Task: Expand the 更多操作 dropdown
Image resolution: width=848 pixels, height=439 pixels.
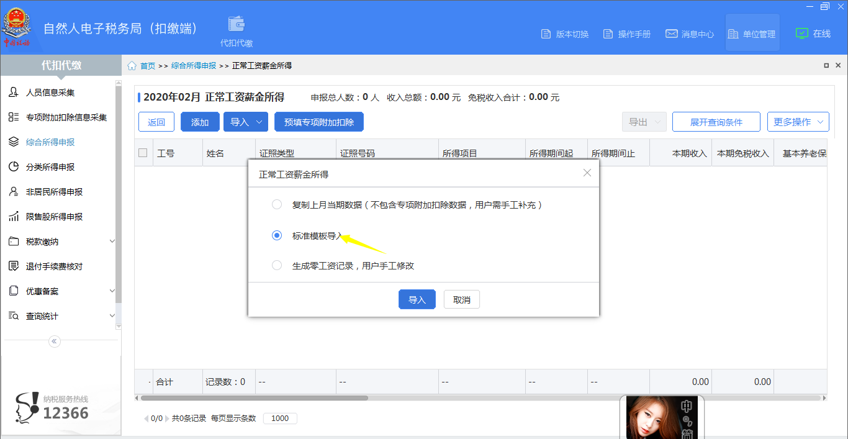Action: [798, 121]
